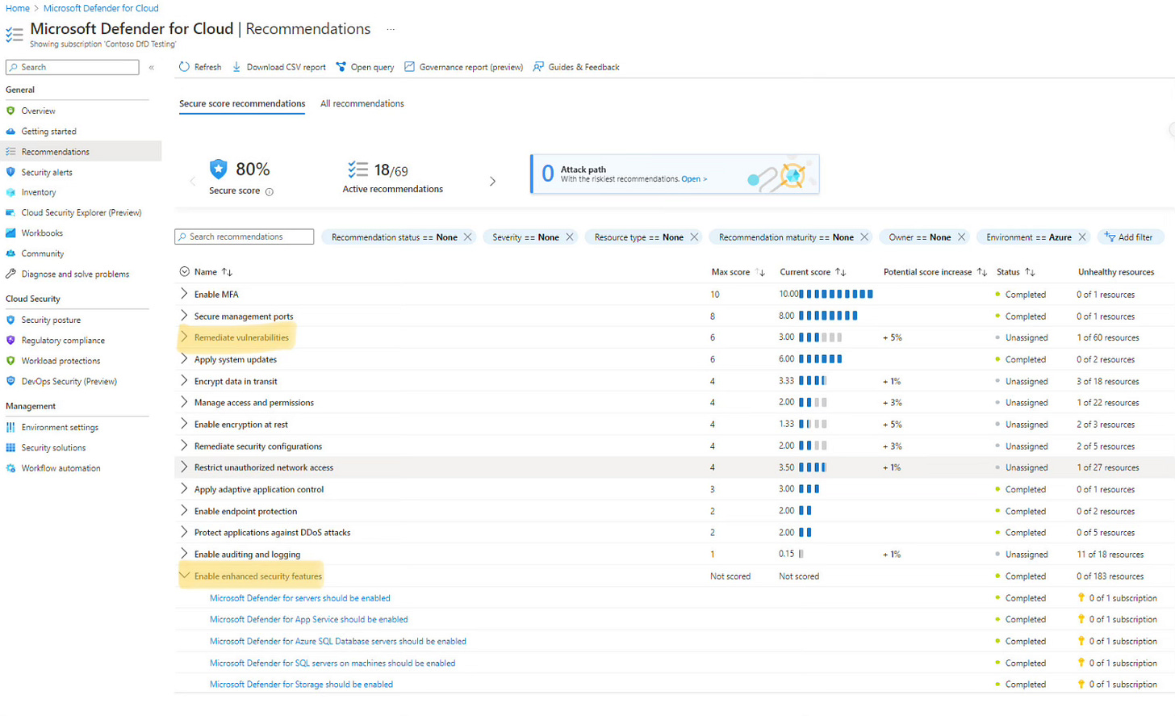Open Microsoft Defender for App Service recommendation
This screenshot has width=1175, height=716.
pyautogui.click(x=309, y=619)
